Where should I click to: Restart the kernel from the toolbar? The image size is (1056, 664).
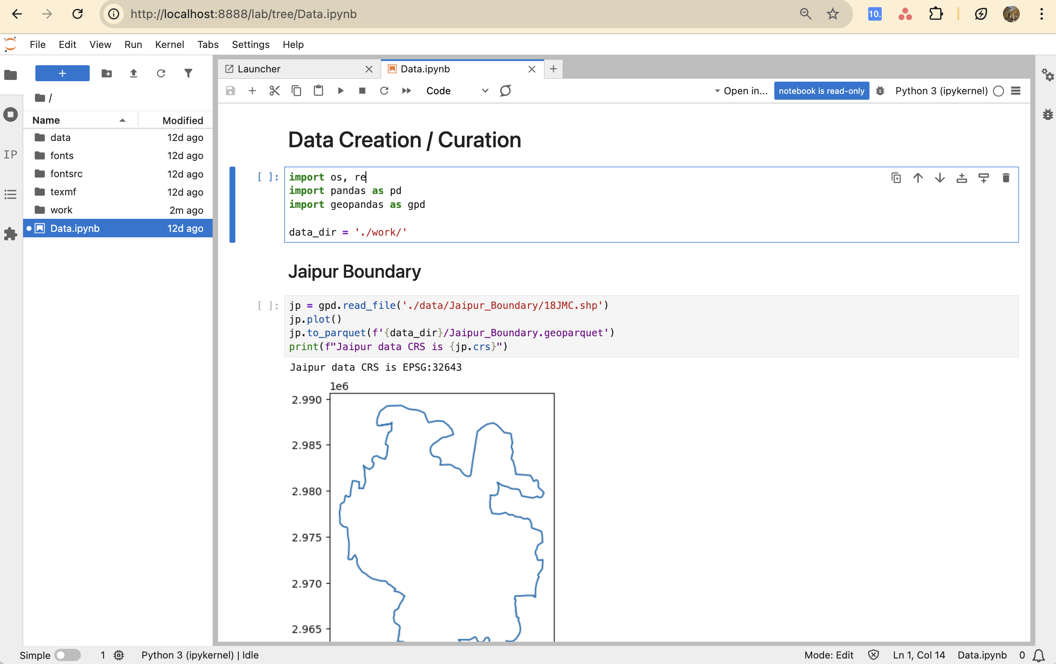[384, 91]
